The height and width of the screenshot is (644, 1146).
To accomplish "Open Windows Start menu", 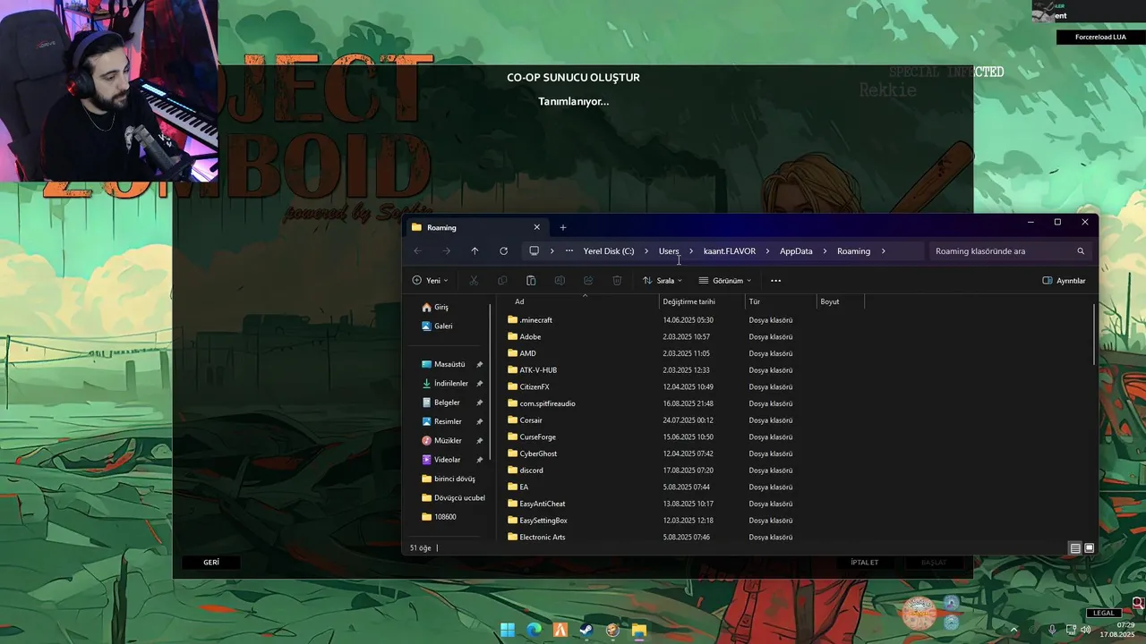I will [x=508, y=630].
